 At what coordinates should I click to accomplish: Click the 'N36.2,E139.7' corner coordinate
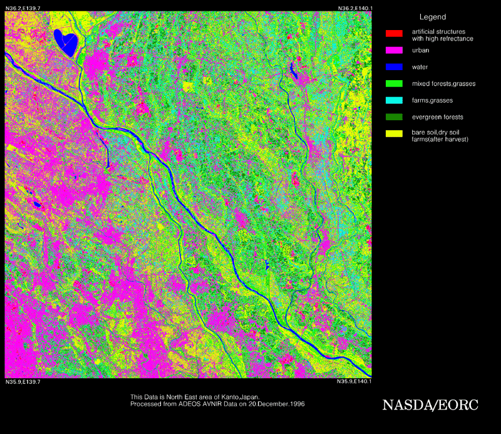click(x=23, y=8)
